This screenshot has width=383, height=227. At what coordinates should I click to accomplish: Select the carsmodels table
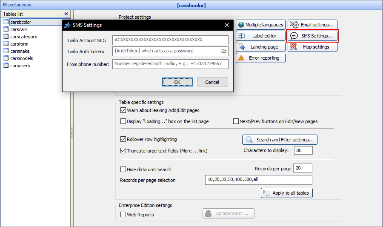click(22, 58)
